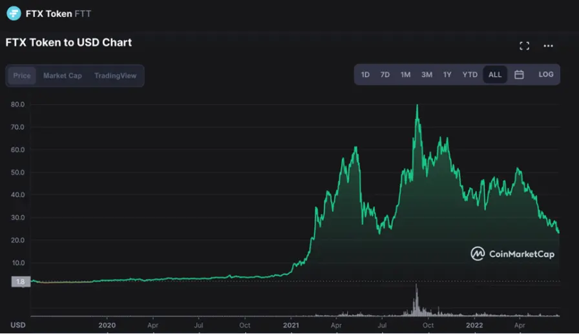Click the 80.0 y-axis label
The height and width of the screenshot is (334, 579).
17,105
